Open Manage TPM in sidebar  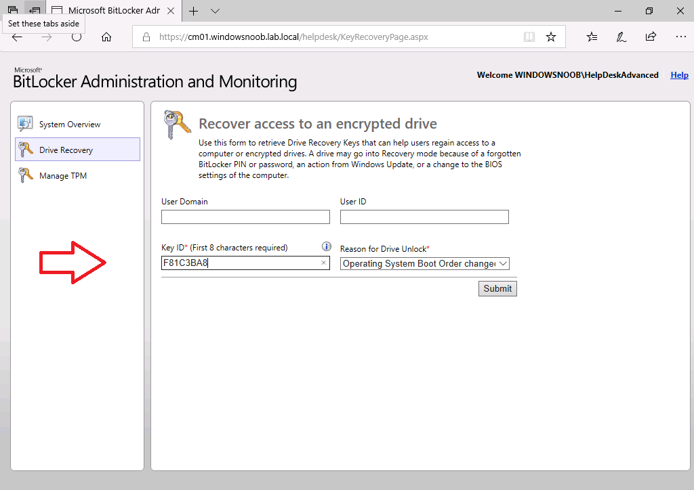point(77,175)
